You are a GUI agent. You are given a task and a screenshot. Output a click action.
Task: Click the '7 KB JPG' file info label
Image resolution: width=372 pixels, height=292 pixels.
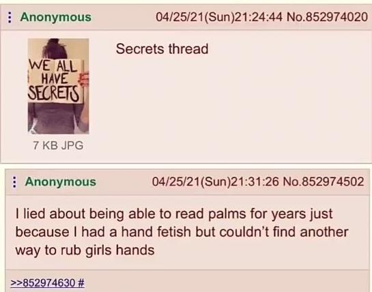(x=58, y=145)
